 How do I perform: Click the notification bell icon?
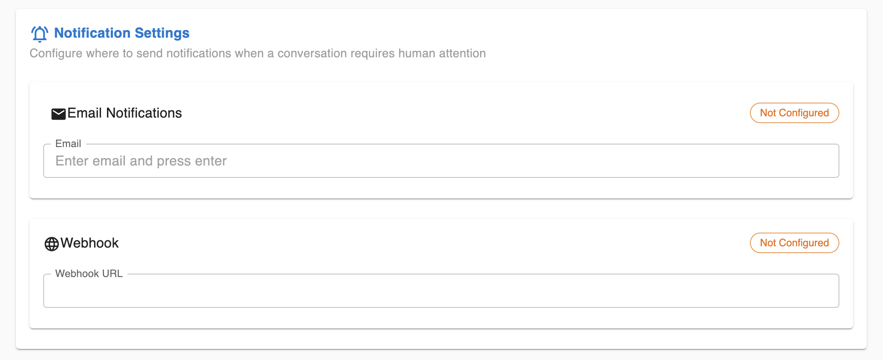[39, 34]
